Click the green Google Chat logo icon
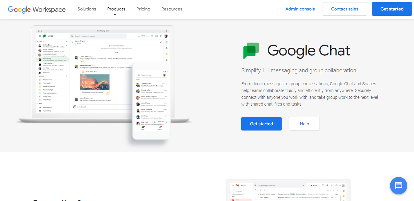 [251, 51]
